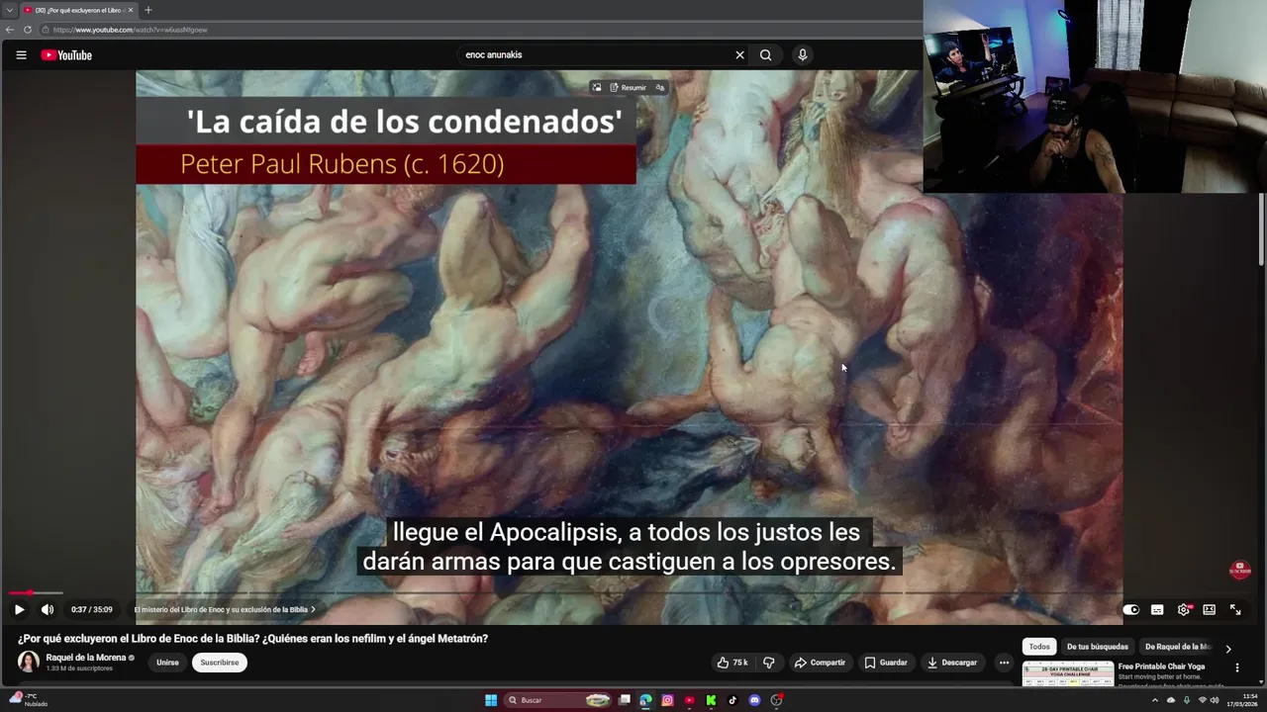Click Raquel de la Morena's avatar
The width and height of the screenshot is (1267, 712).
[28, 663]
